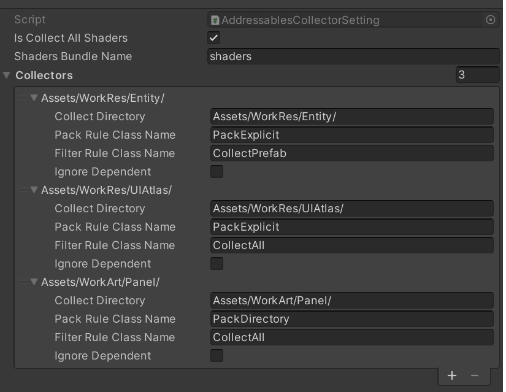
Task: Collapse the Assets/WorkArt/Panel/ element foldout
Action: (x=34, y=282)
